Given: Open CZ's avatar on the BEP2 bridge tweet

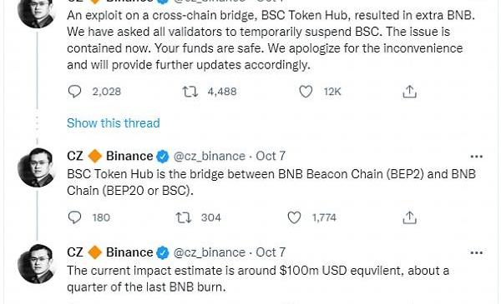Looking at the screenshot, I should tap(37, 167).
